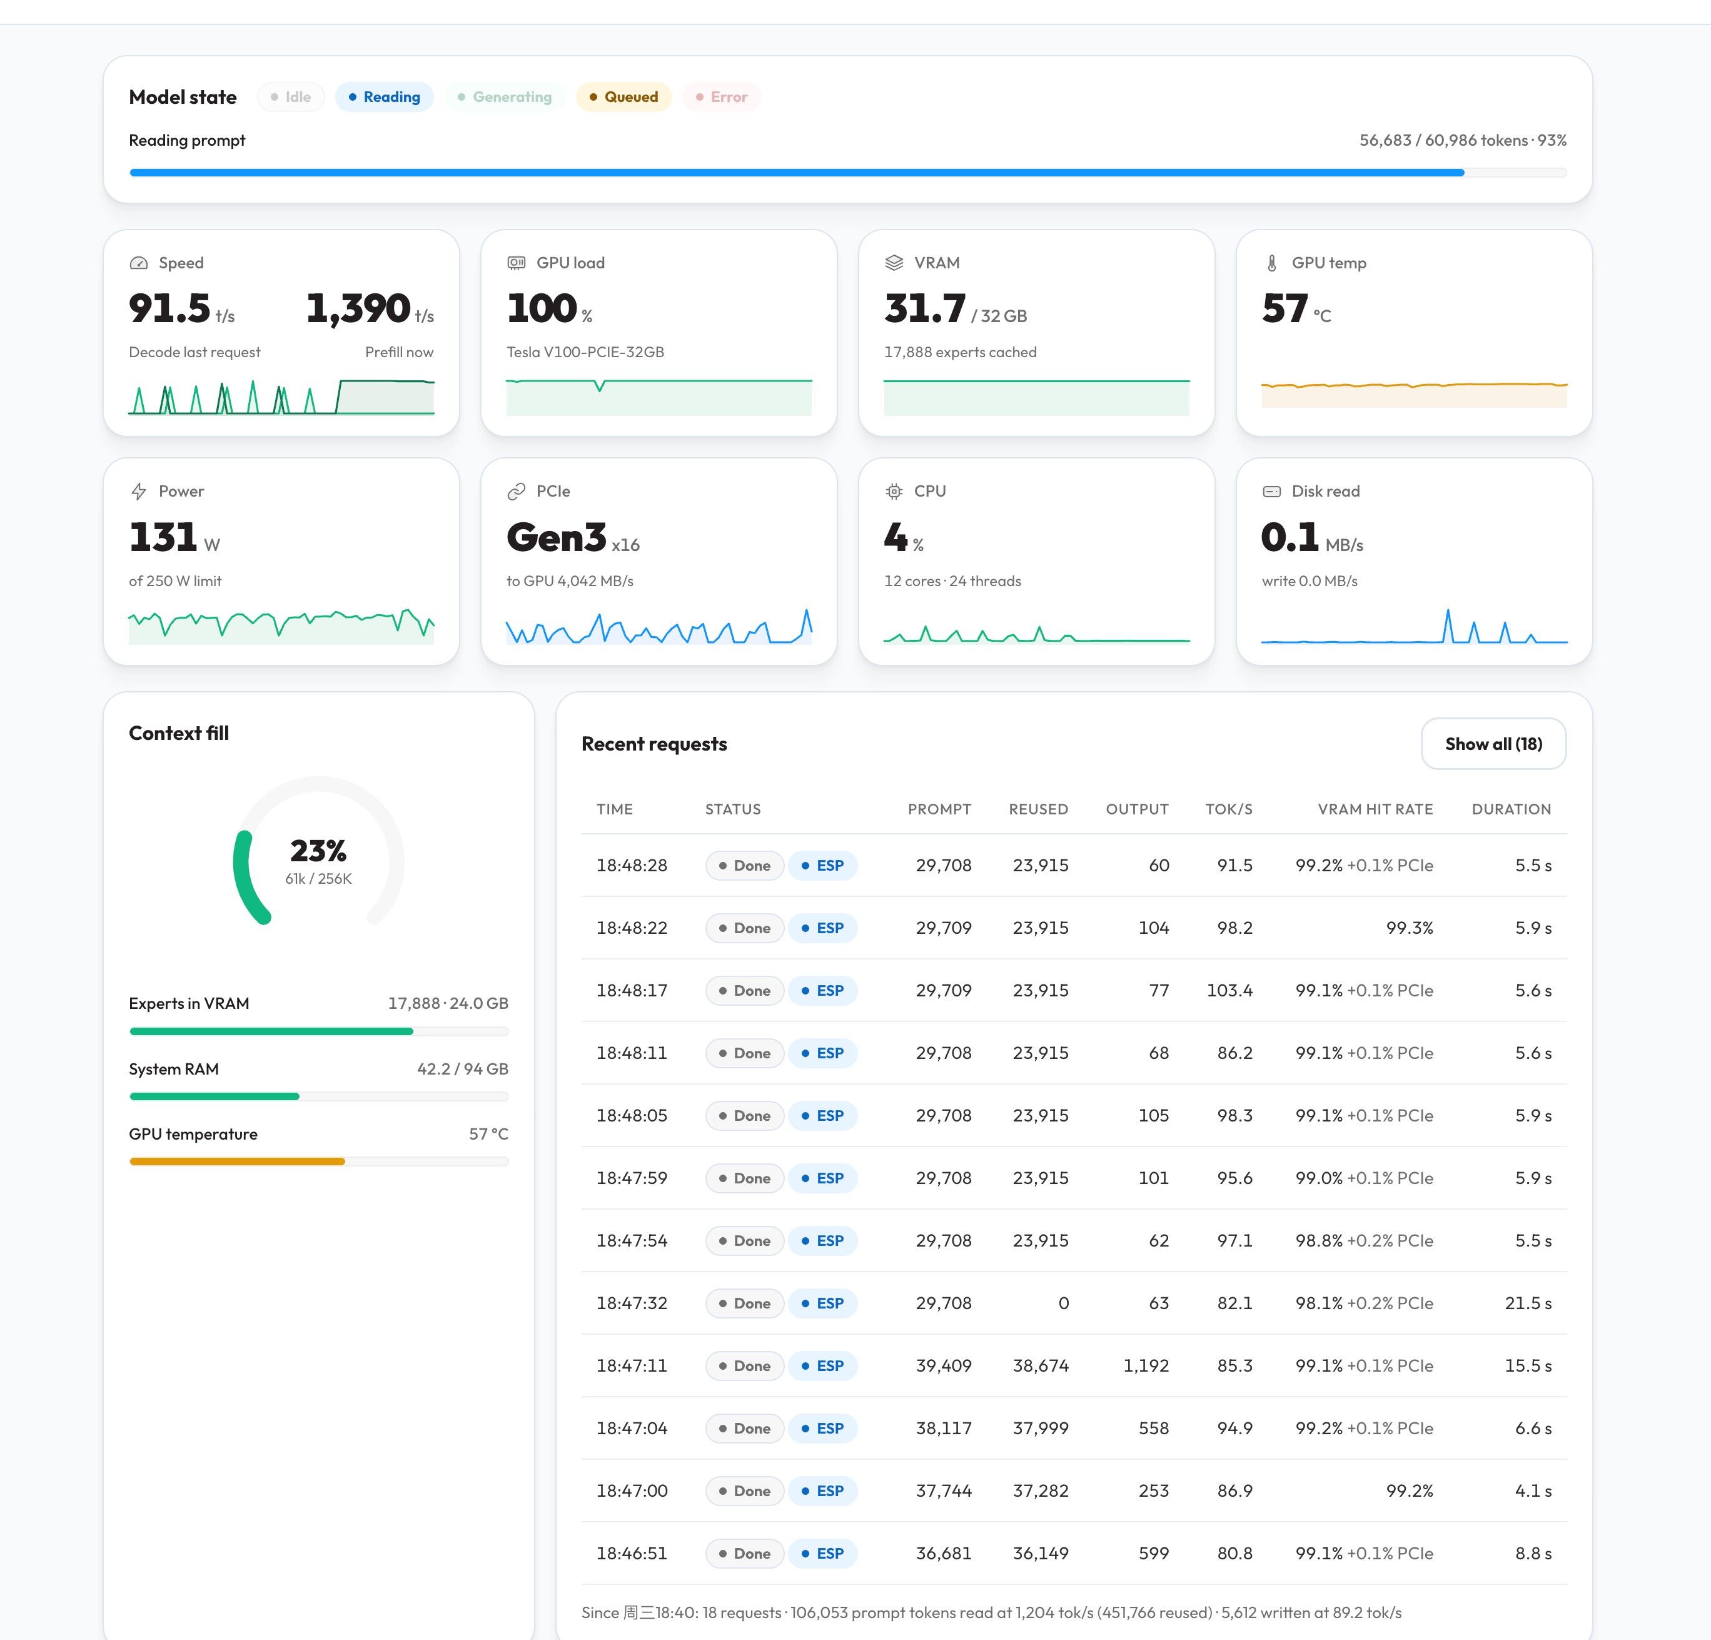Click the Speed gauge icon

tap(139, 263)
